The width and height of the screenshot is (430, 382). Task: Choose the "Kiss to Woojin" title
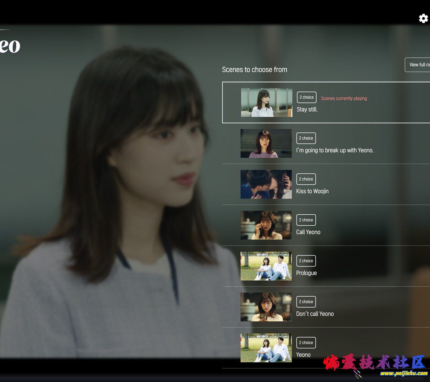click(x=312, y=191)
